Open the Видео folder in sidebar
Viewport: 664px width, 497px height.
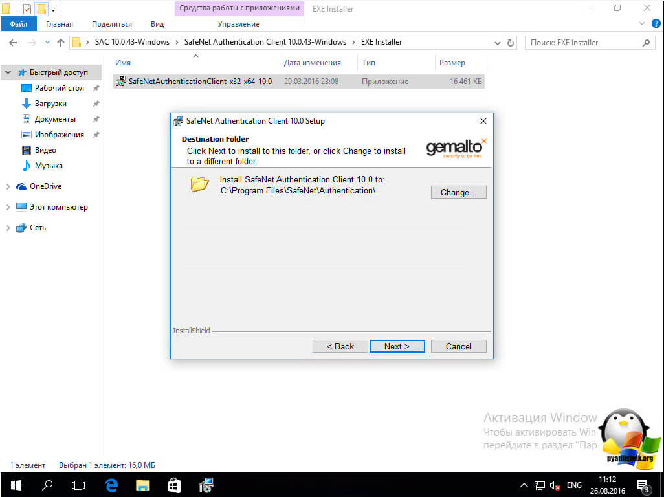click(x=45, y=150)
